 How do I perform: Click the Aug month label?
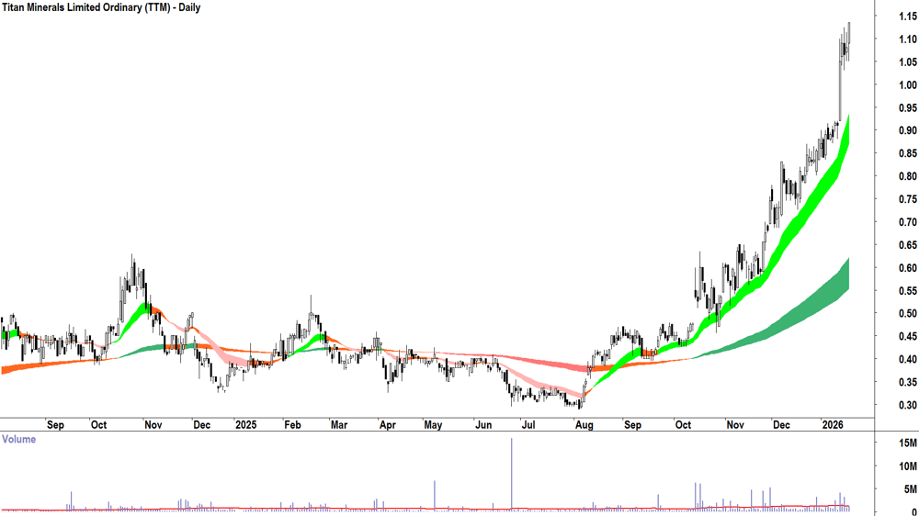[x=584, y=424]
